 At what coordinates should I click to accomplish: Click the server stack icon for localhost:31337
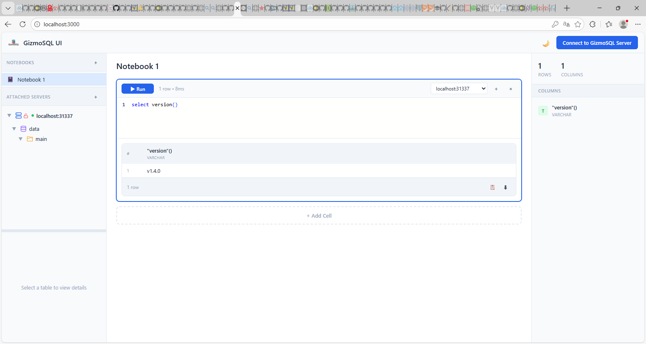19,115
